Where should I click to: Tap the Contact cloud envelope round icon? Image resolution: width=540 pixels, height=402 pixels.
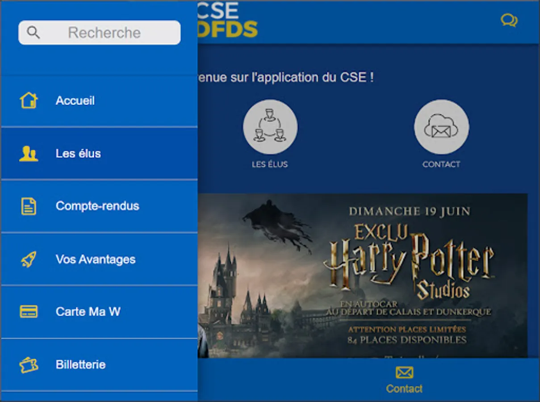[x=441, y=127]
